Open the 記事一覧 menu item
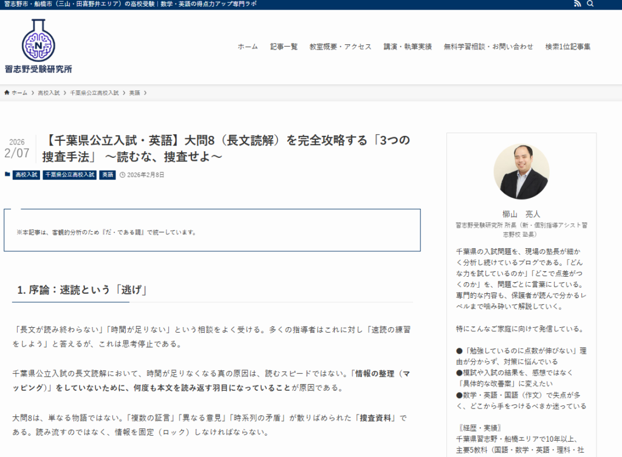 [284, 47]
